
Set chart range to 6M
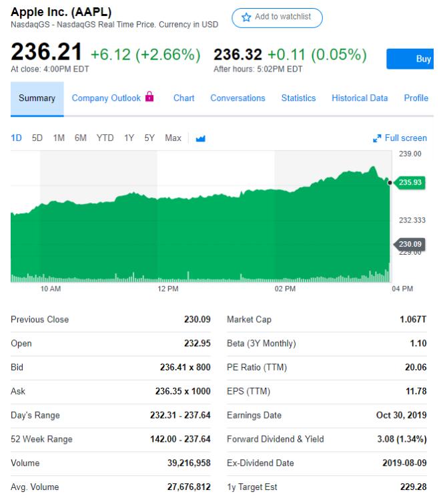click(x=81, y=138)
